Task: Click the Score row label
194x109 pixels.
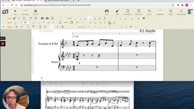Action: (9, 18)
